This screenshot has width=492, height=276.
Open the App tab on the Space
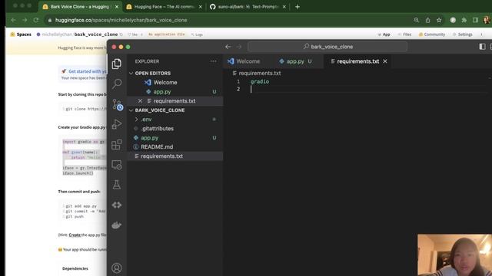384,34
